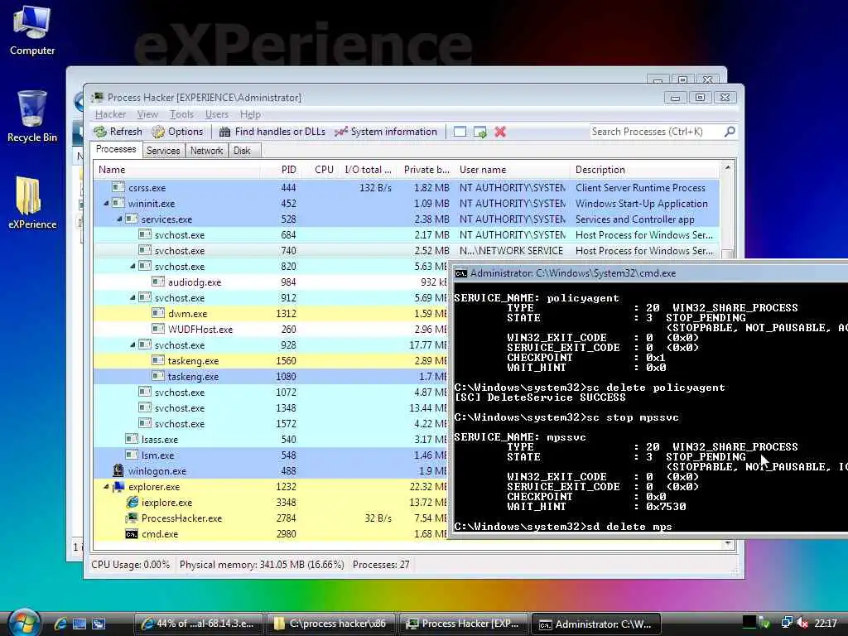Sort by User name column header
The image size is (848, 636).
512,169
